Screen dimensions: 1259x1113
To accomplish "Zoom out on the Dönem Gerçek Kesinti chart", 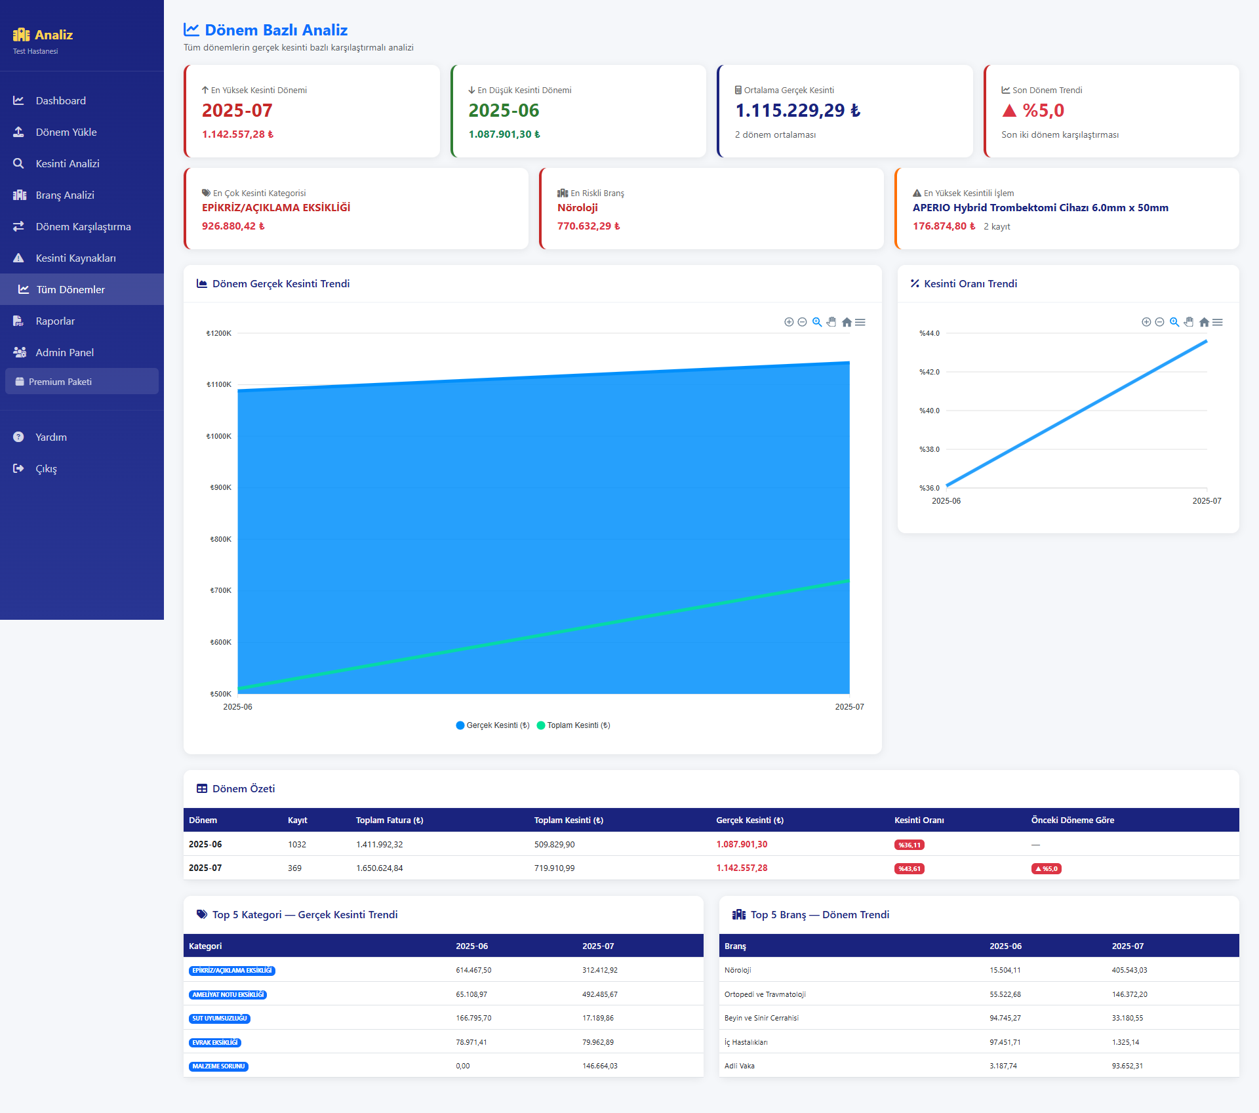I will point(802,322).
